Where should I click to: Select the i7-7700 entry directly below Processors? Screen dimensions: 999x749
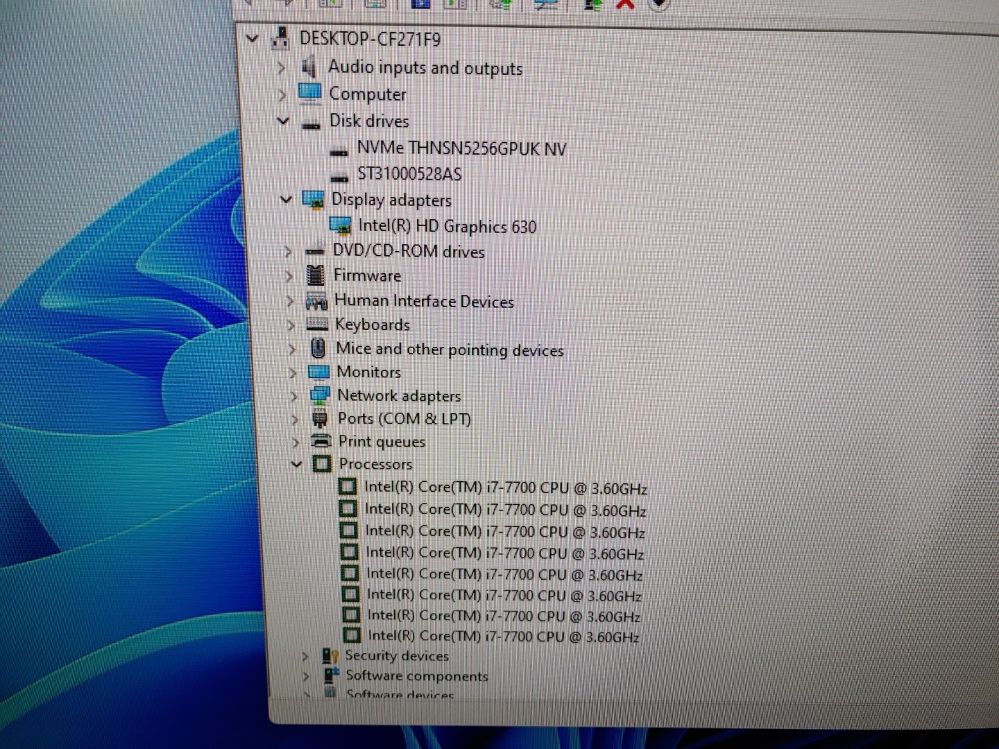pos(506,488)
